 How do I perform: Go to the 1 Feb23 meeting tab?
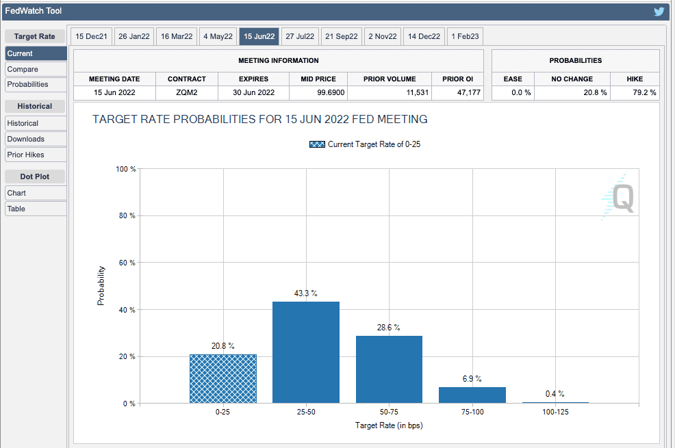click(x=465, y=37)
